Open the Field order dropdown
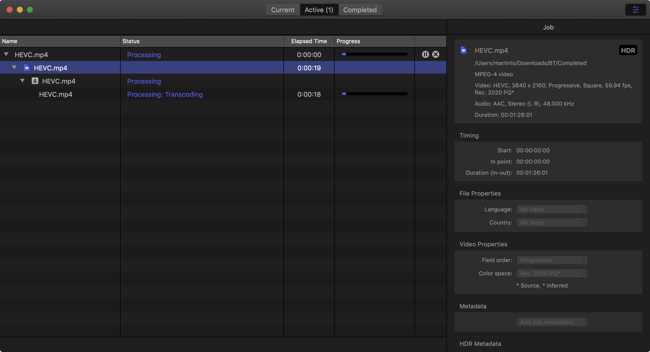Screen dimensions: 650x352 (x=552, y=260)
